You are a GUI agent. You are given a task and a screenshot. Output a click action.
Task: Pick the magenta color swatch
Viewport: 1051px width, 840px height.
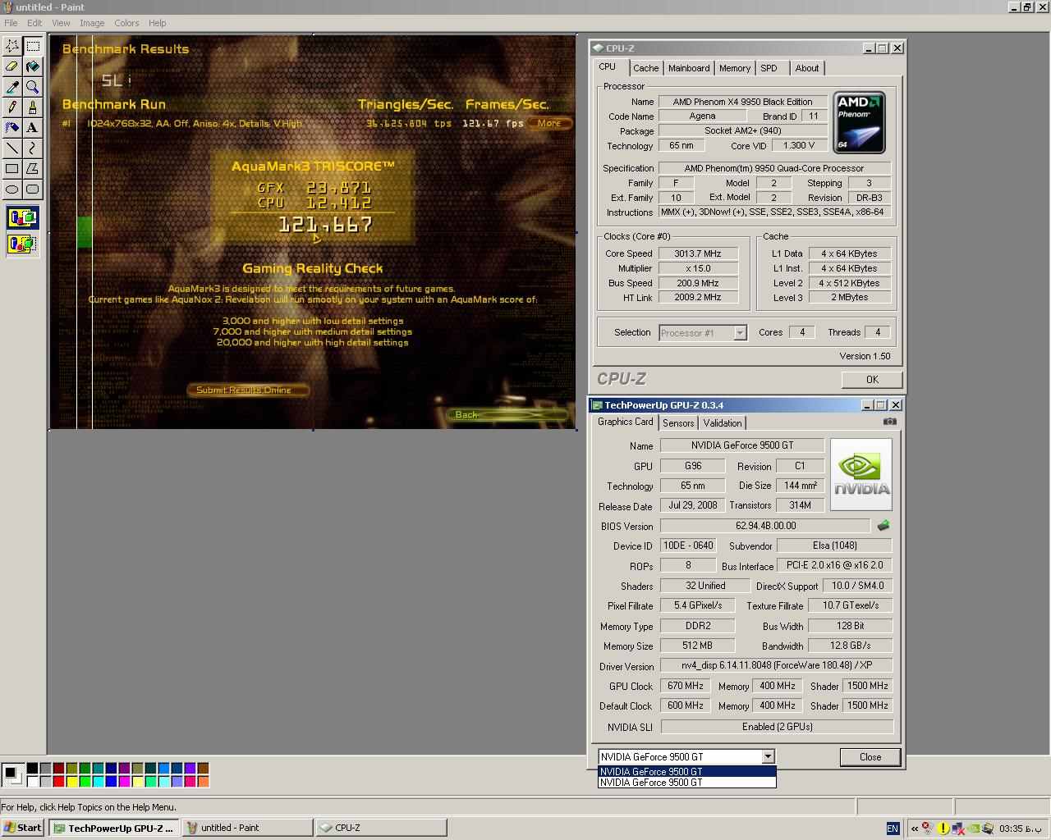tap(124, 782)
